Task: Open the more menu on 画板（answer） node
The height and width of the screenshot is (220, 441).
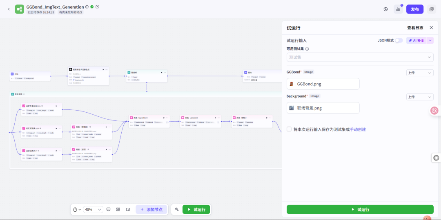Action: tap(219, 118)
